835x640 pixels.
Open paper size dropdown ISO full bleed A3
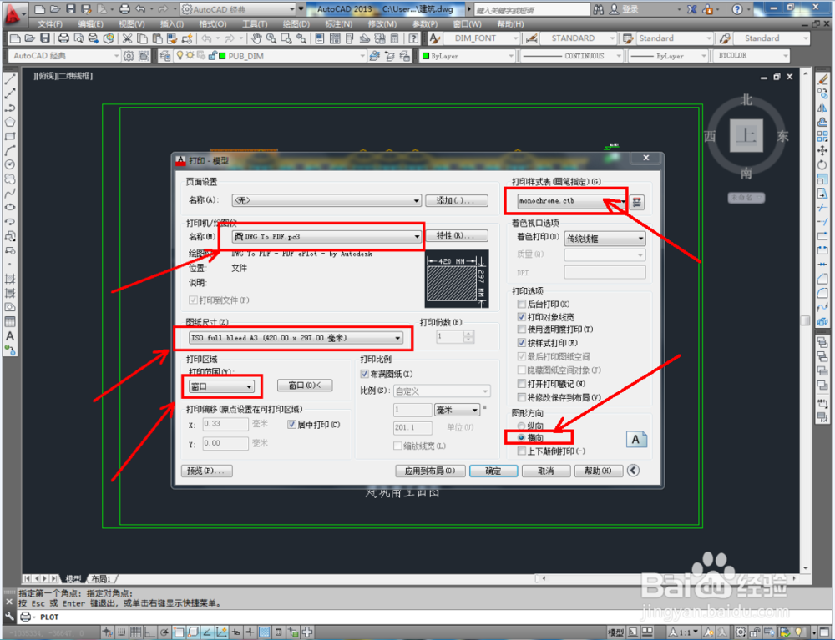(x=296, y=338)
